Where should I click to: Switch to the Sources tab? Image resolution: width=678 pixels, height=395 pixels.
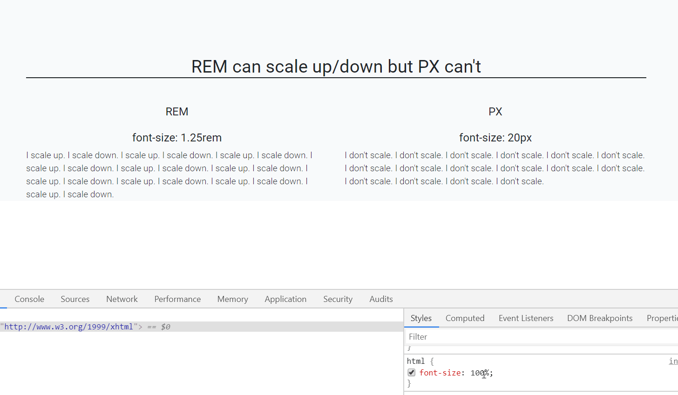coord(75,299)
